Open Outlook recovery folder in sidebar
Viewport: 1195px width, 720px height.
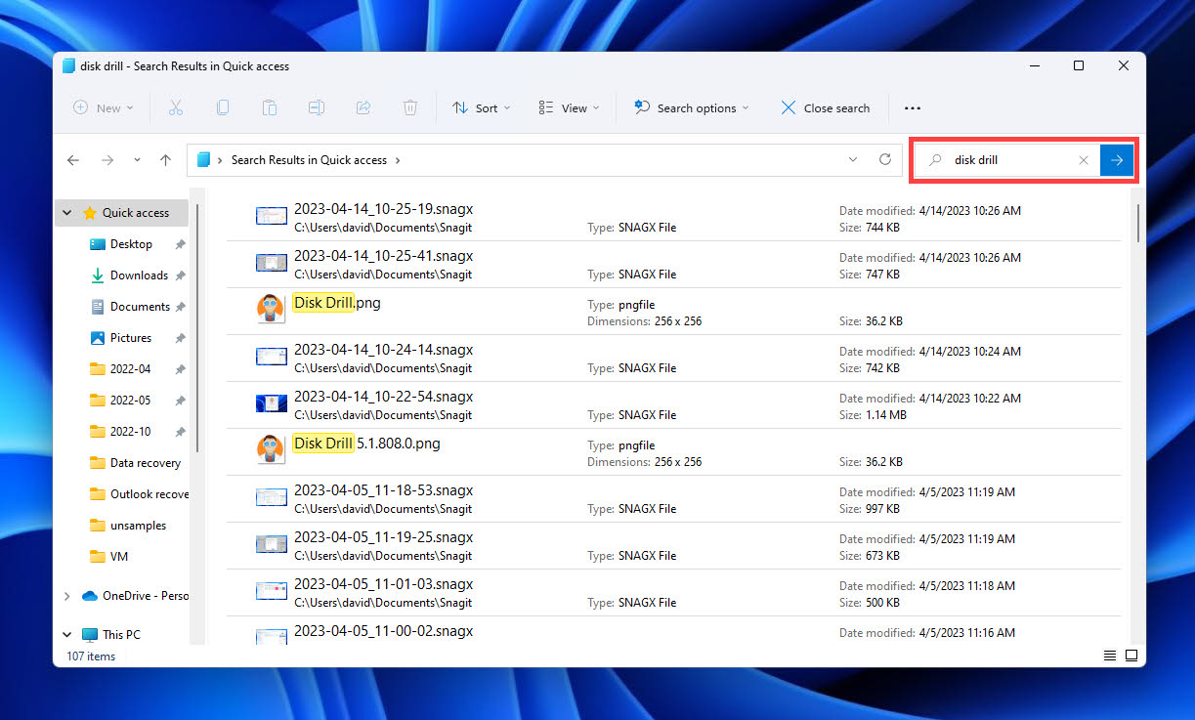click(149, 494)
